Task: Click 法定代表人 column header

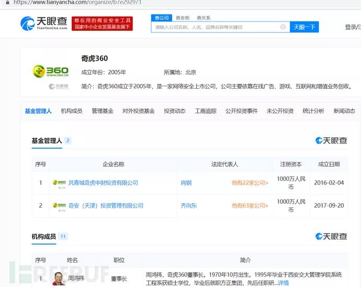Action: [x=224, y=164]
